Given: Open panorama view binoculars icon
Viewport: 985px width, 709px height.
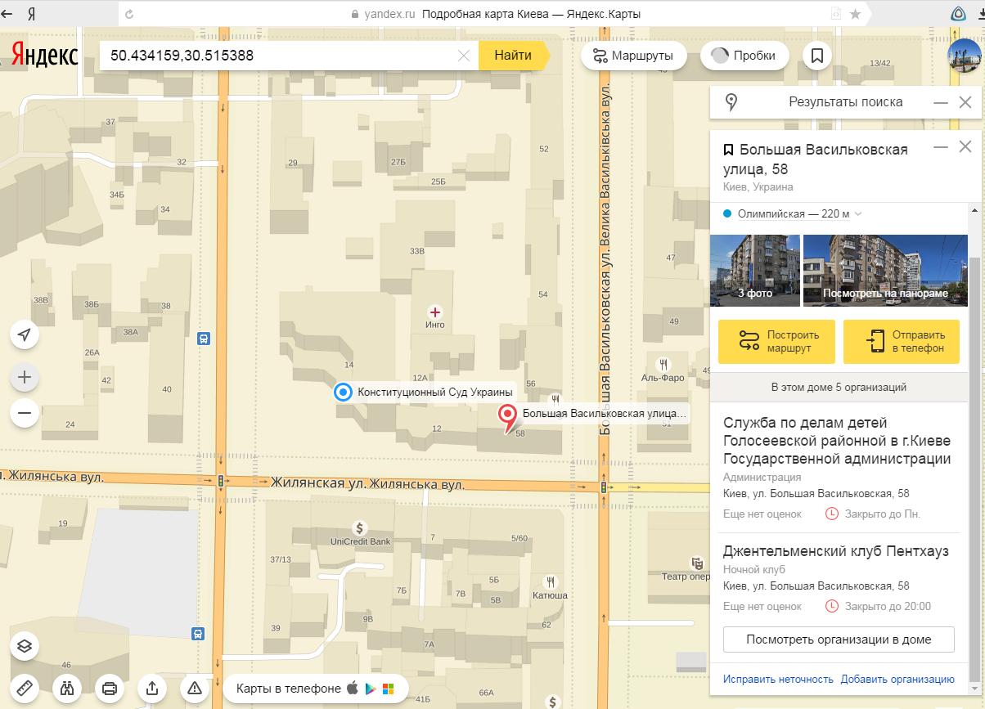Looking at the screenshot, I should (67, 688).
